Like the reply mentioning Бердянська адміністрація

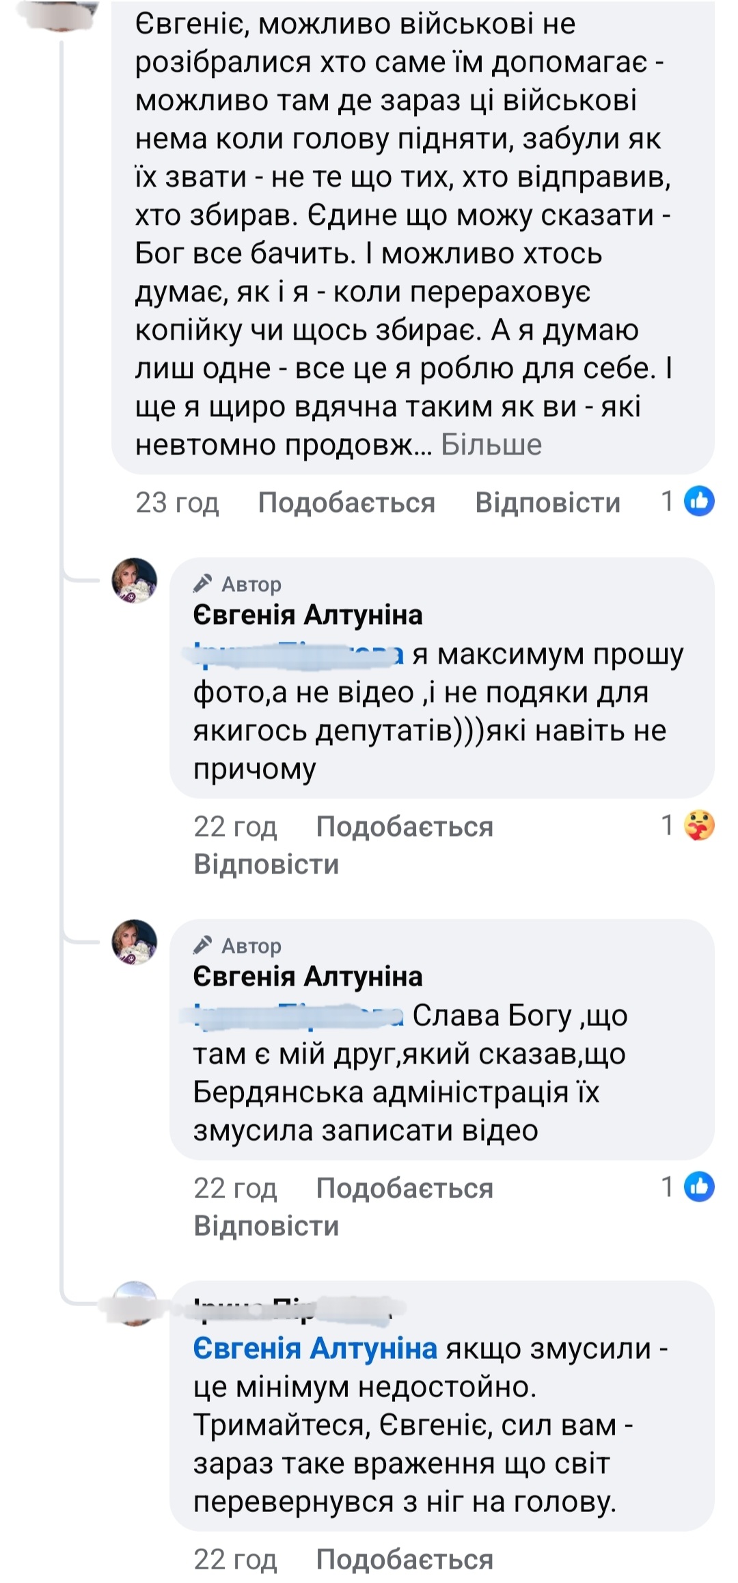(x=404, y=1189)
